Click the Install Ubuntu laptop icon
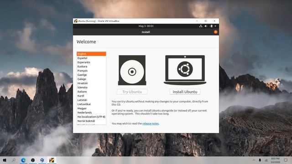 [185, 70]
